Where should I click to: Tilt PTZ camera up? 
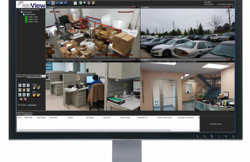pyautogui.click(x=24, y=85)
